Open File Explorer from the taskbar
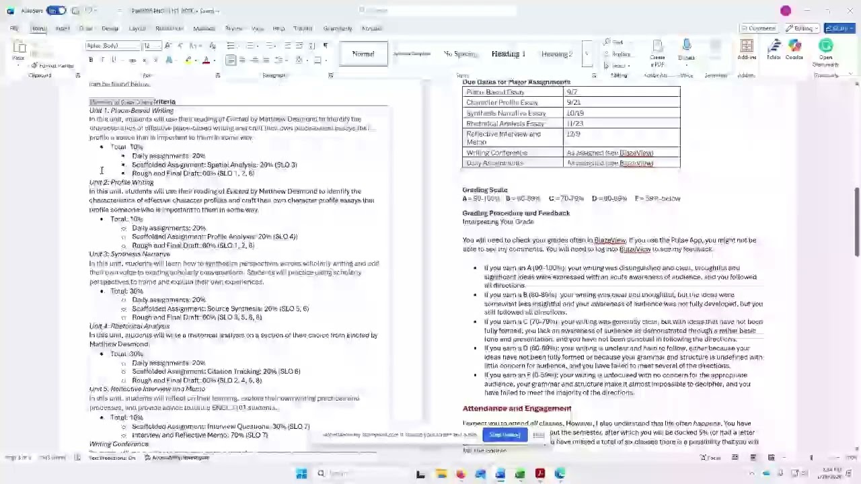This screenshot has width=861, height=484. (x=441, y=474)
